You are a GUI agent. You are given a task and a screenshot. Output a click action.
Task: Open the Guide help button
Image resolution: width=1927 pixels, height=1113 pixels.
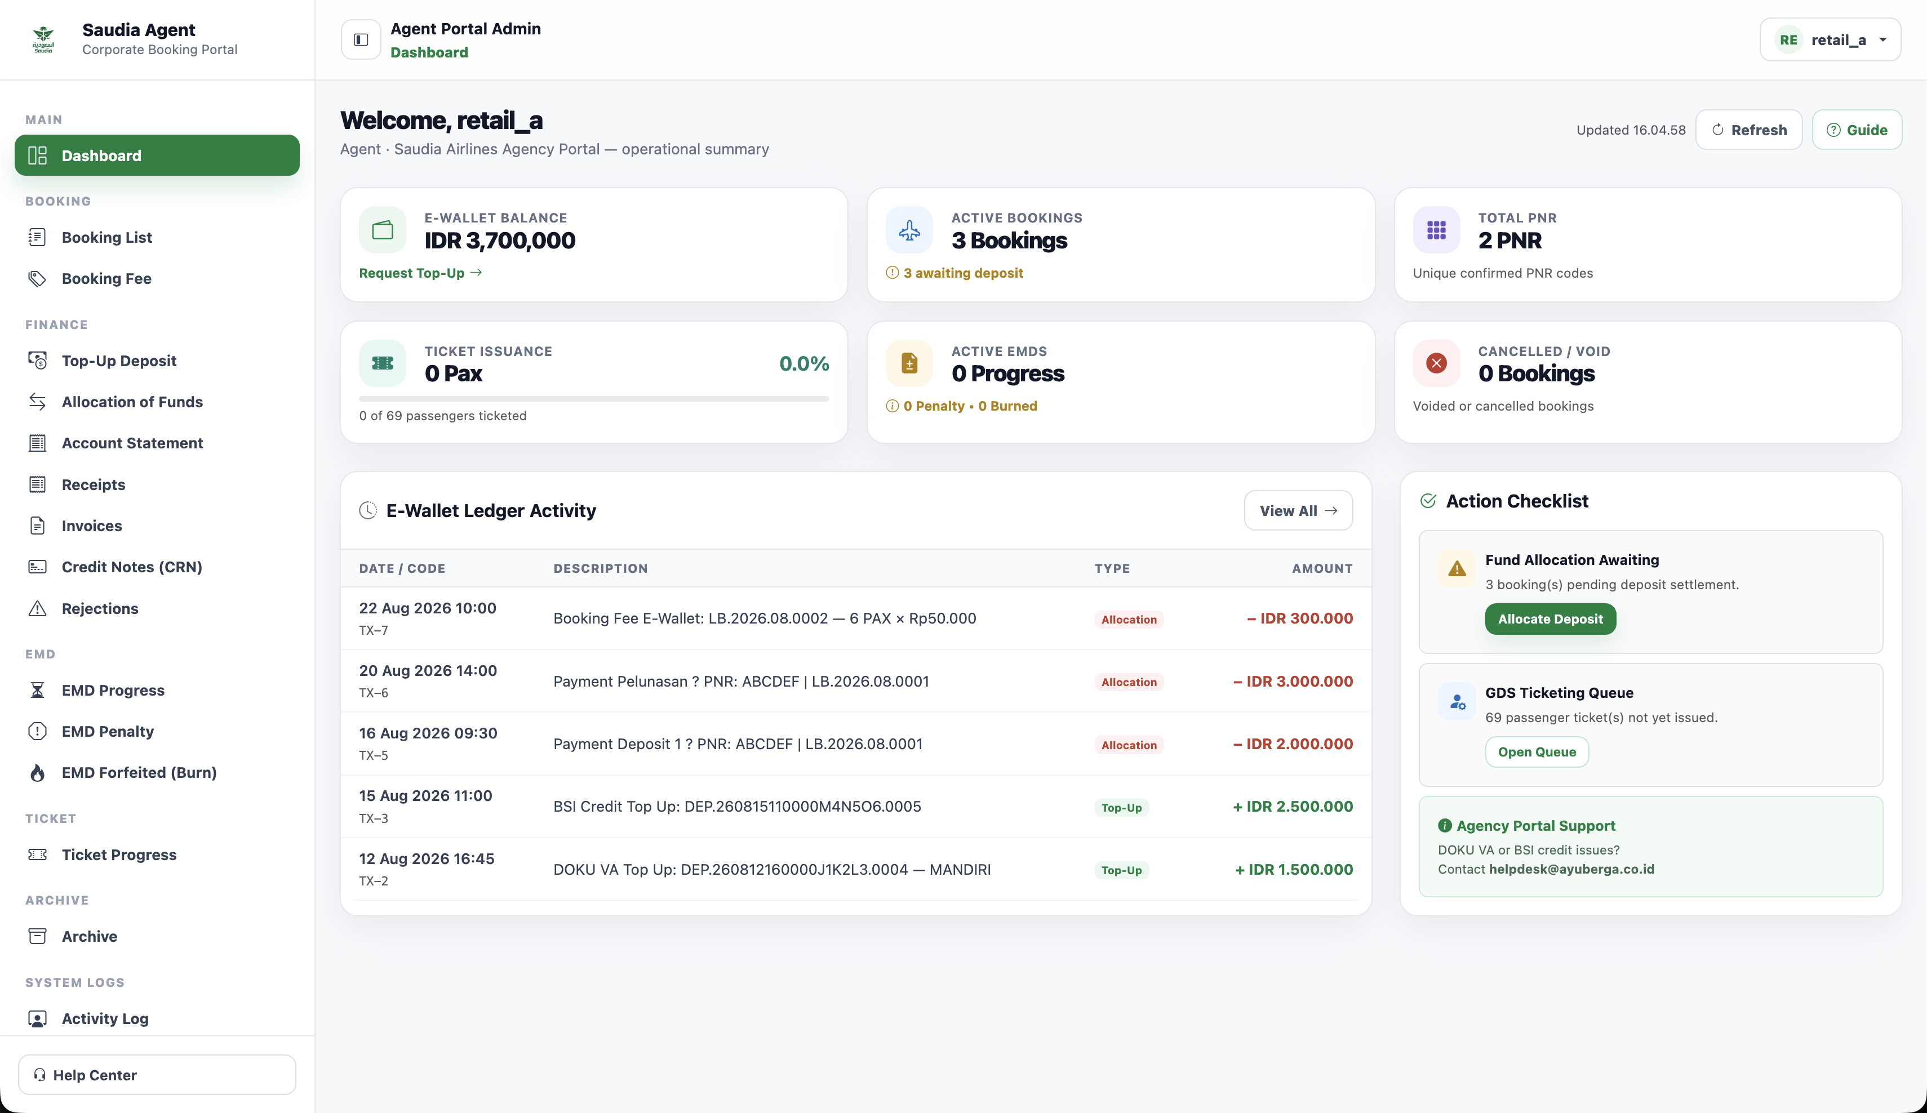pos(1857,130)
